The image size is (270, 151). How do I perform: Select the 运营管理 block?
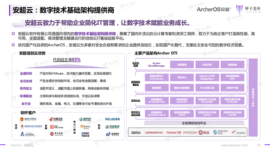[x=182, y=65]
